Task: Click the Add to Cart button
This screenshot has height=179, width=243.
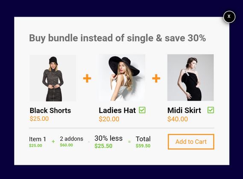Action: [x=191, y=142]
